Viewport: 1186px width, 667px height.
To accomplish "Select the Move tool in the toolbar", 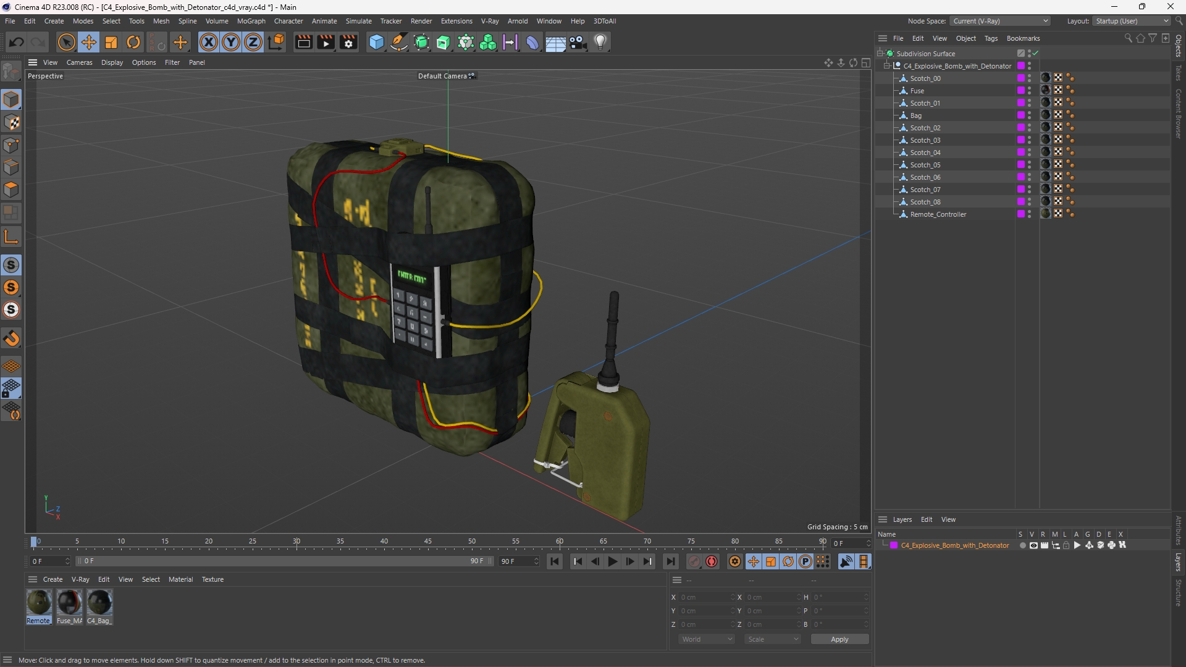I will [x=89, y=42].
